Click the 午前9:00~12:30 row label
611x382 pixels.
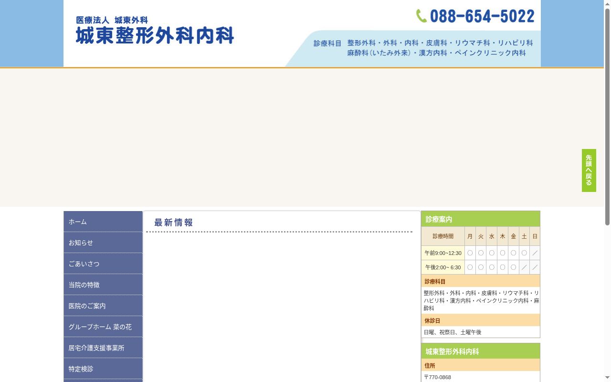pos(443,253)
